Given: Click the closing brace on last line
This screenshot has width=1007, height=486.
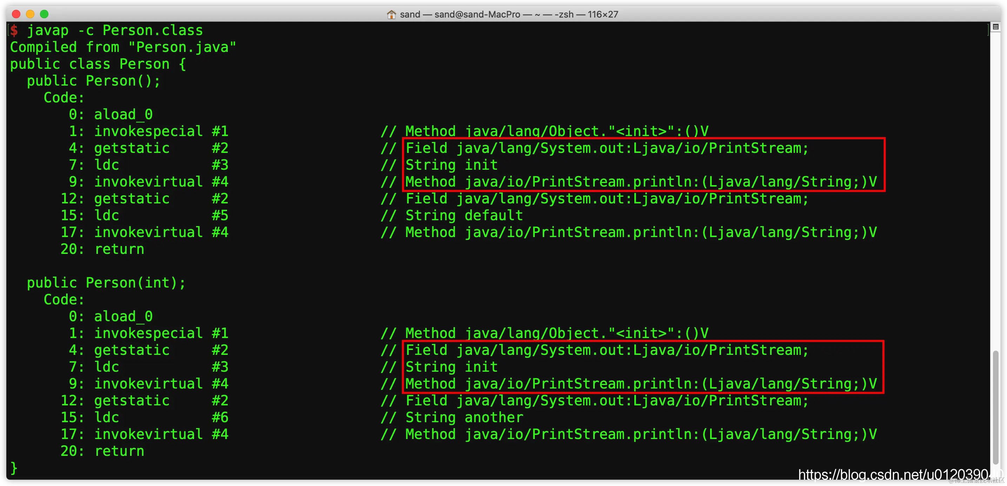Looking at the screenshot, I should click(14, 468).
